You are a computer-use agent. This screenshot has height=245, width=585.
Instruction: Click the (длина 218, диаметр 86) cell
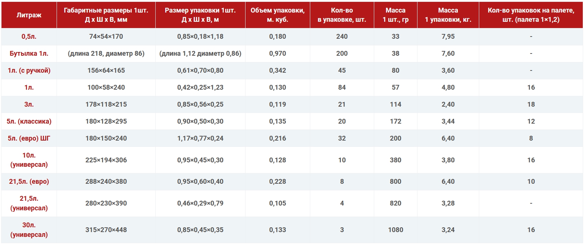pyautogui.click(x=106, y=54)
